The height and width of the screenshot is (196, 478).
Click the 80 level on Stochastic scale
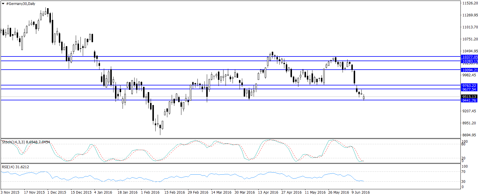pyautogui.click(x=463, y=144)
